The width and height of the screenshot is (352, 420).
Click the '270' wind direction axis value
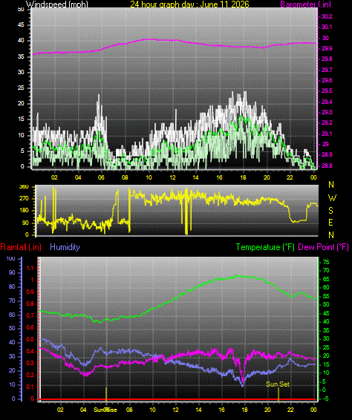point(24,198)
